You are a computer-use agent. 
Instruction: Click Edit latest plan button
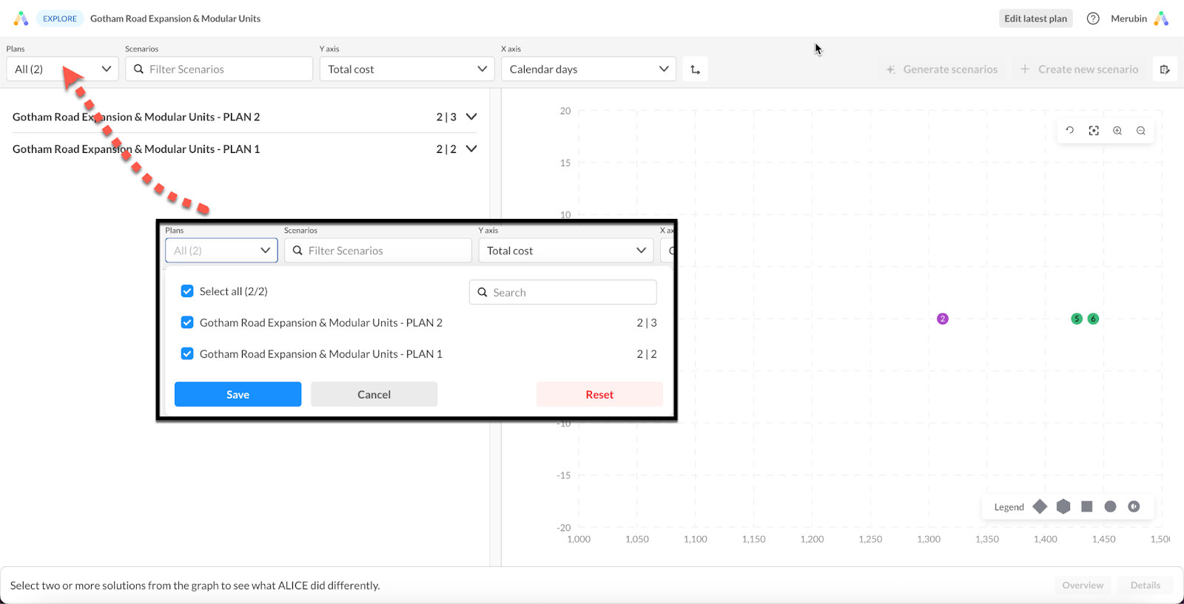point(1035,18)
